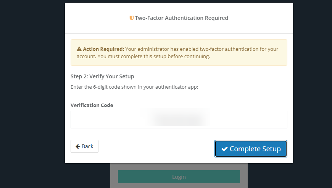The image size is (332, 188).
Task: Click the warning triangle icon in the alert
Action: point(79,49)
